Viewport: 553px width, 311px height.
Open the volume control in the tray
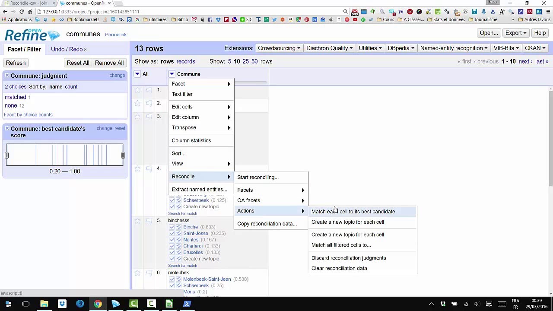[477, 304]
